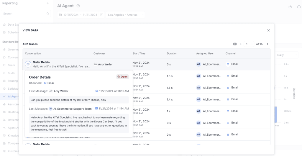The image size is (302, 156).
Task: Click the email icon in first Order Details row
Action: [28, 64]
